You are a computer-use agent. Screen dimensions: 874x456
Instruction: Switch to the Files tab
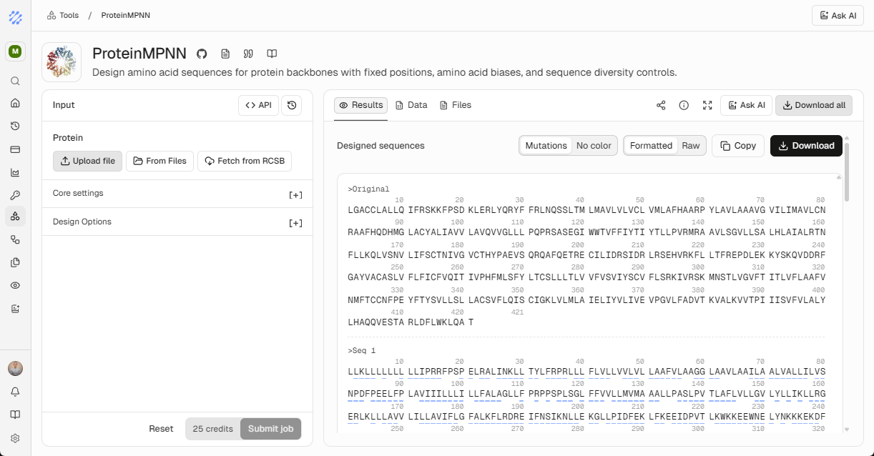[456, 105]
